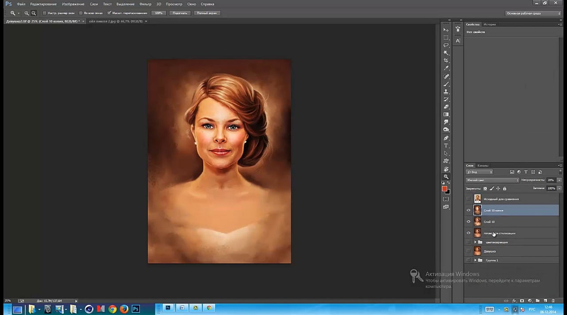The image size is (567, 315).
Task: Select the Sponge tool
Action: click(446, 130)
